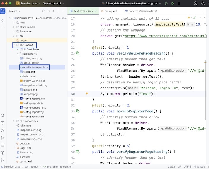209x169 pixels.
Task: Click the Select Opened File target icon
Action: point(44,11)
